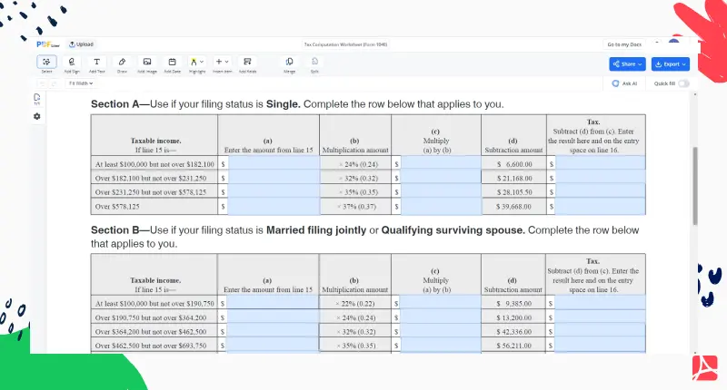
Task: Click the Section A Single heading text
Action: point(297,104)
